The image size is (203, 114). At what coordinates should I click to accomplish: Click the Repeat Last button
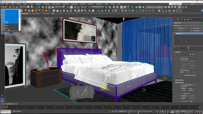[188, 85]
